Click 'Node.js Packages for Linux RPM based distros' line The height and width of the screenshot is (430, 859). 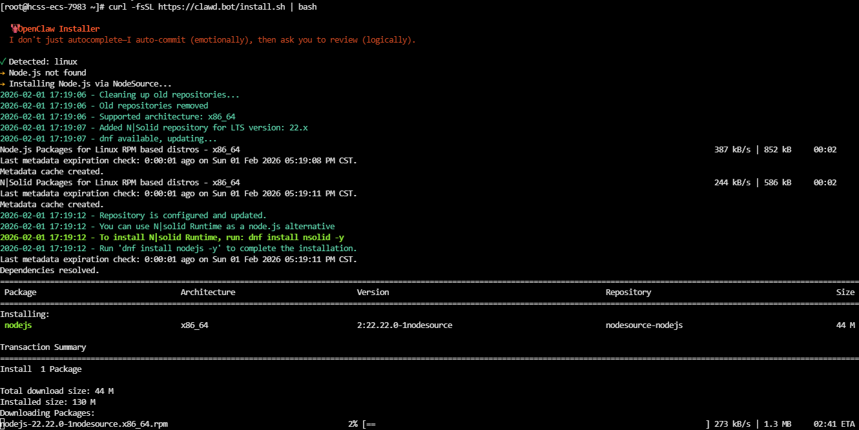pyautogui.click(x=120, y=150)
